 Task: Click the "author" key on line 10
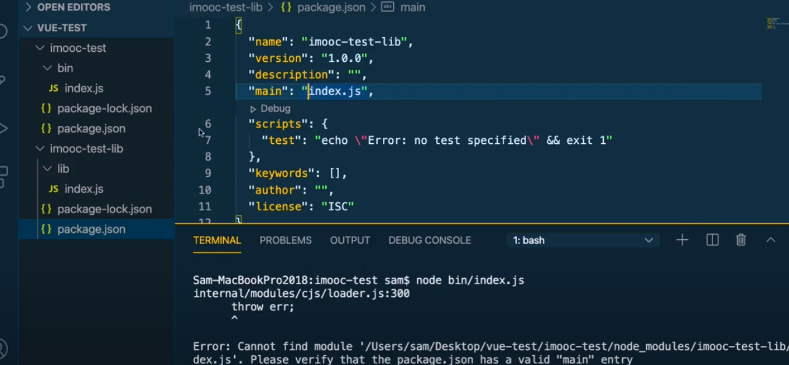[x=274, y=190]
